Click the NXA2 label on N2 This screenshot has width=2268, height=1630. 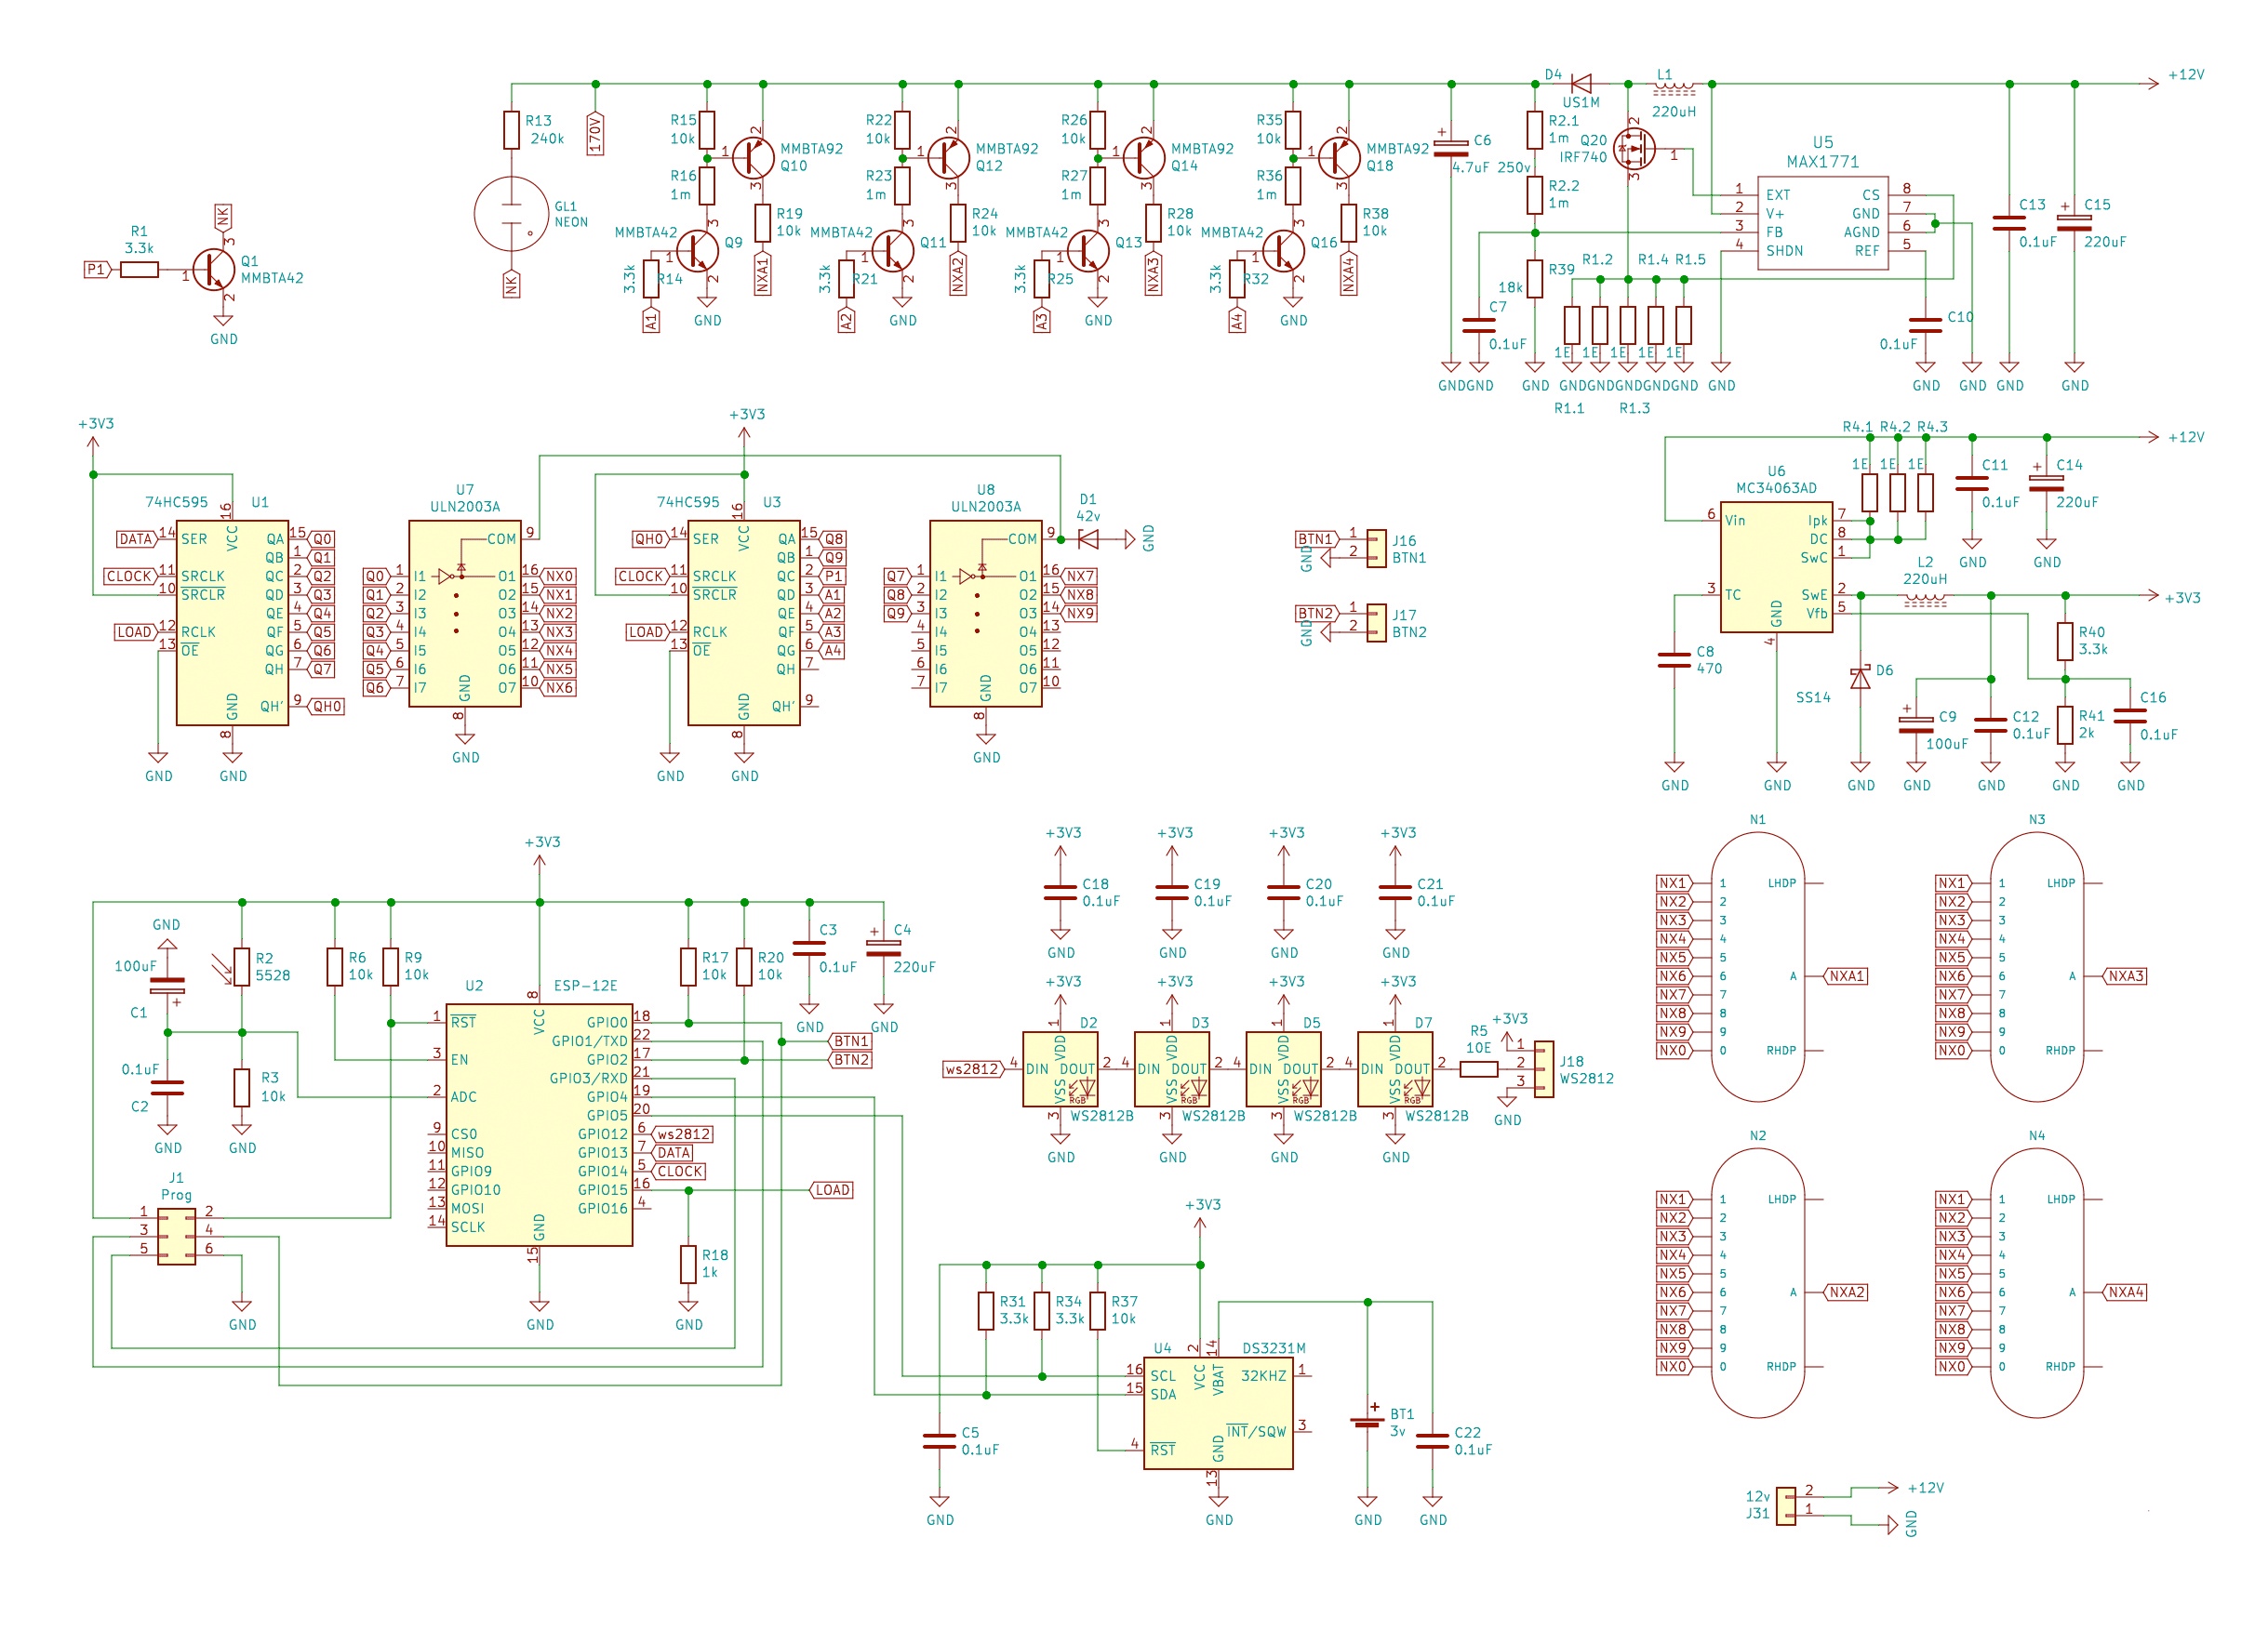coord(1847,1292)
